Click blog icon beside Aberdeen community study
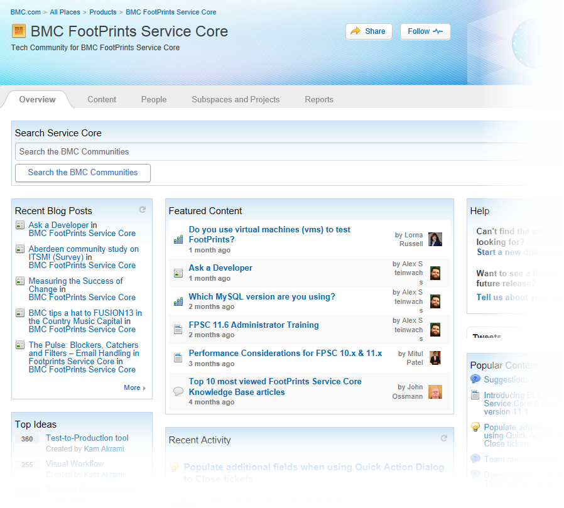 click(20, 249)
